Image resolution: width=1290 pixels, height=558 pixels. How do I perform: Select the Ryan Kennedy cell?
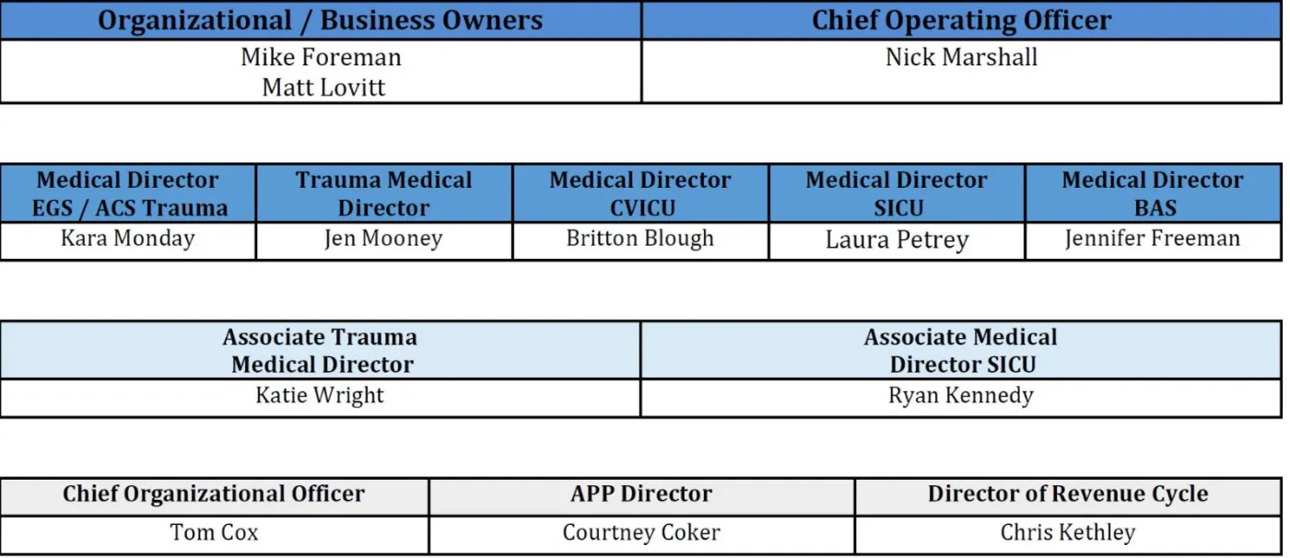pyautogui.click(x=961, y=398)
